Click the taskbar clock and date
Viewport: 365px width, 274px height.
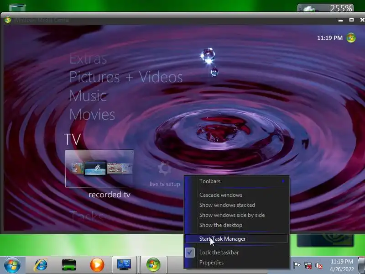tap(342, 265)
